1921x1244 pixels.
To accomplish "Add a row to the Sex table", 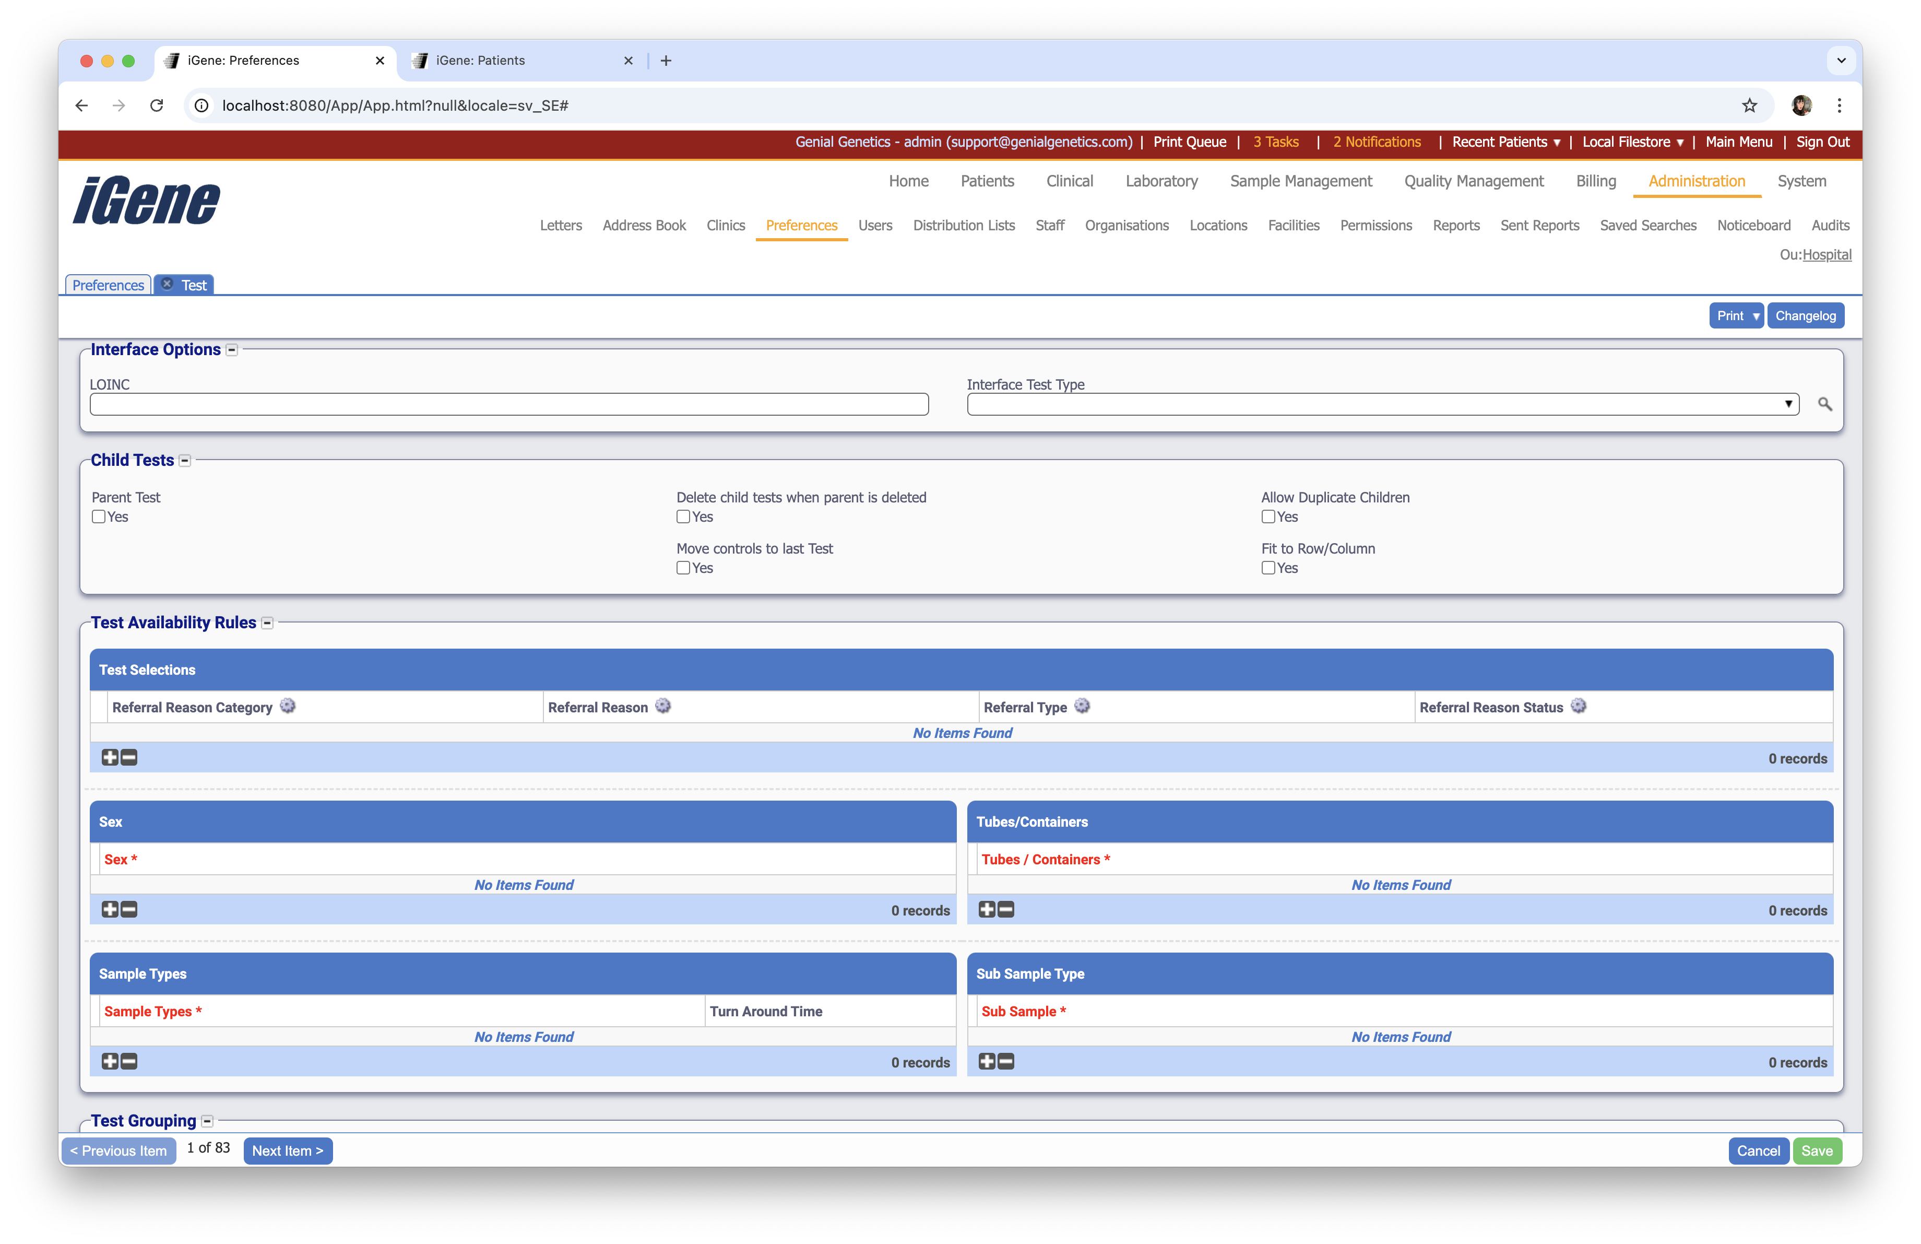I will [110, 910].
